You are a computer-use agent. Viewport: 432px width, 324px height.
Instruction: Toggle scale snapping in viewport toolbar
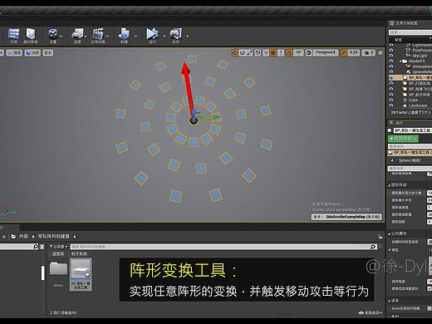(x=343, y=52)
